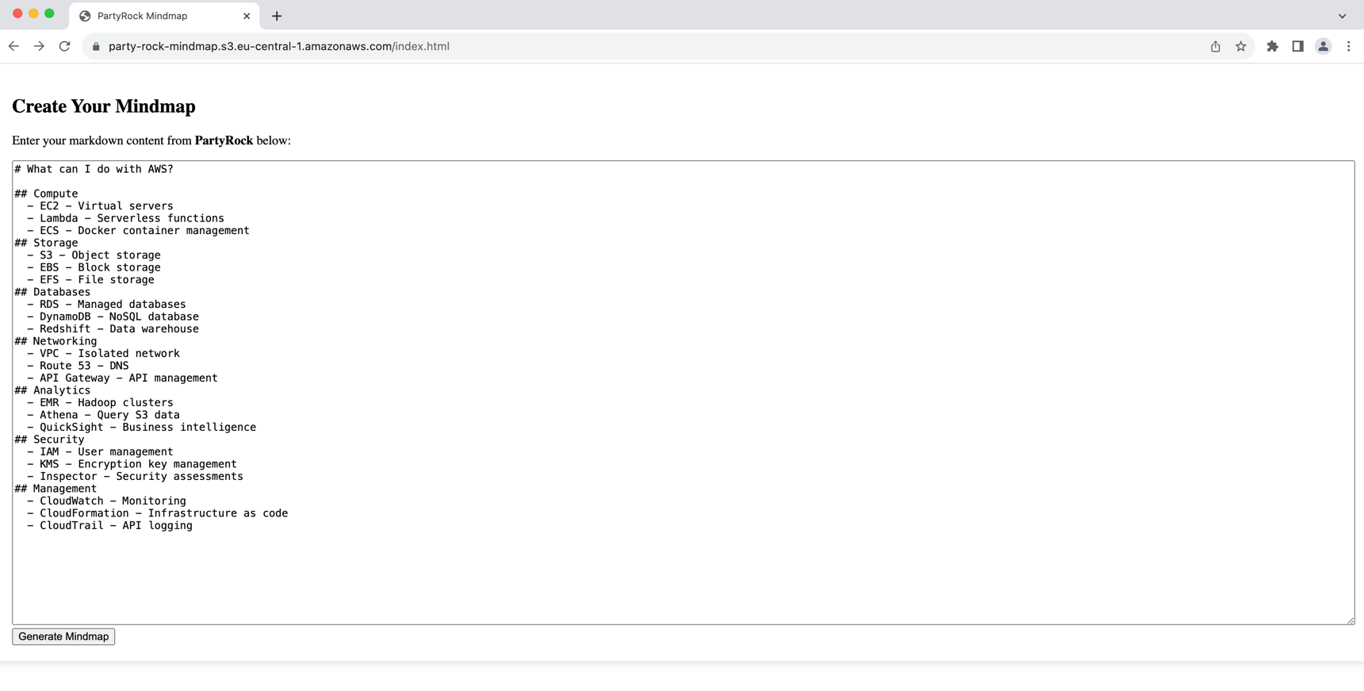Click the 'ECS – Docker container management' line

click(138, 230)
